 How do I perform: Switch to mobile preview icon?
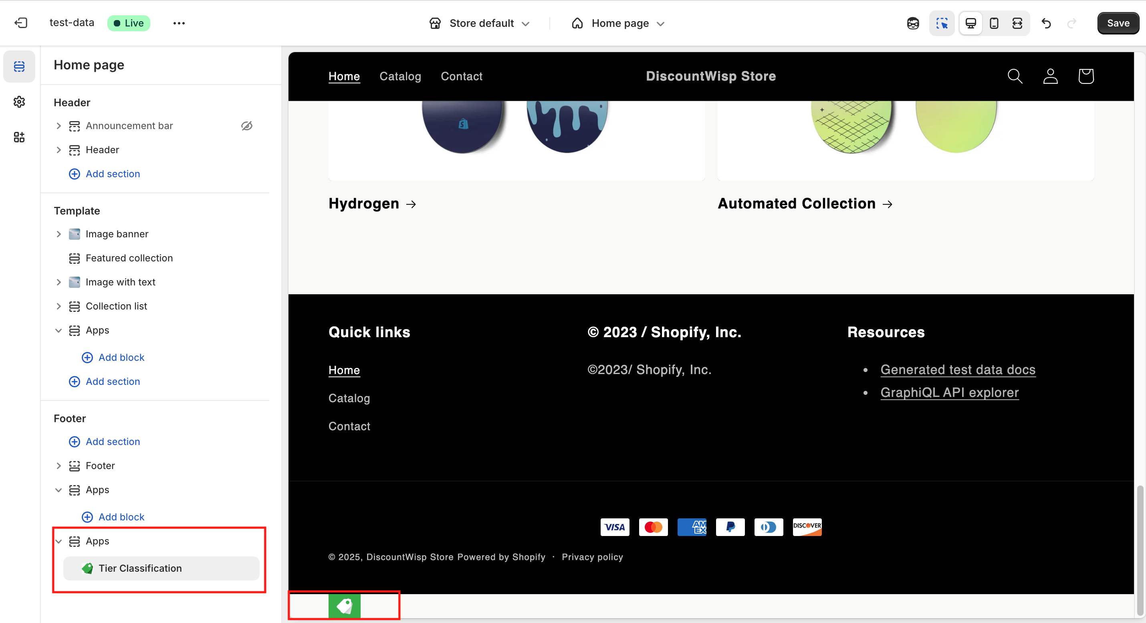[994, 23]
